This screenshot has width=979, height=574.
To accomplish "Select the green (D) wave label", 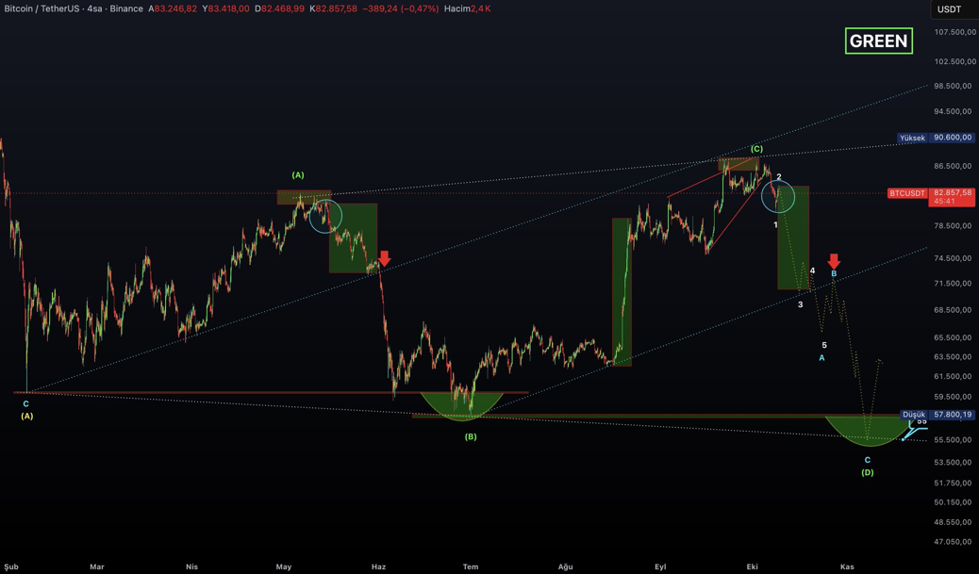I will 868,472.
